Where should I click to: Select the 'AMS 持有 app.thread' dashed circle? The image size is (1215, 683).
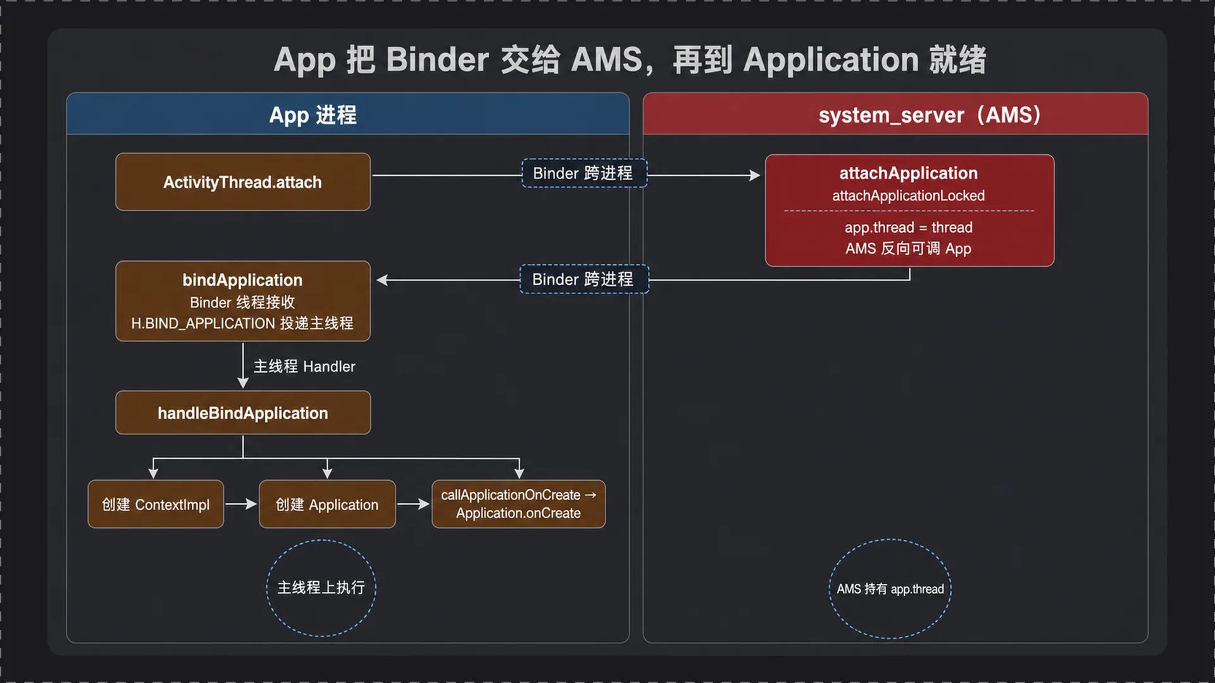890,589
